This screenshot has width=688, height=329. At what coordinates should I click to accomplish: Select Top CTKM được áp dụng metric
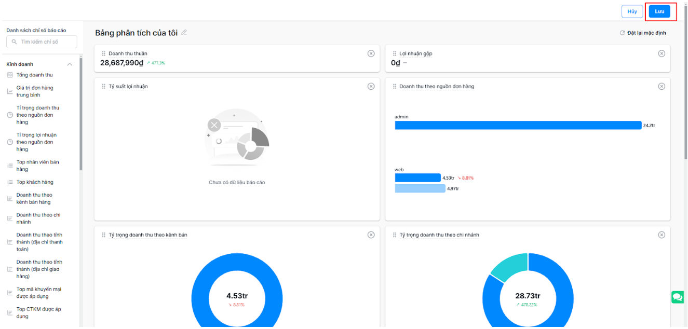(x=38, y=313)
